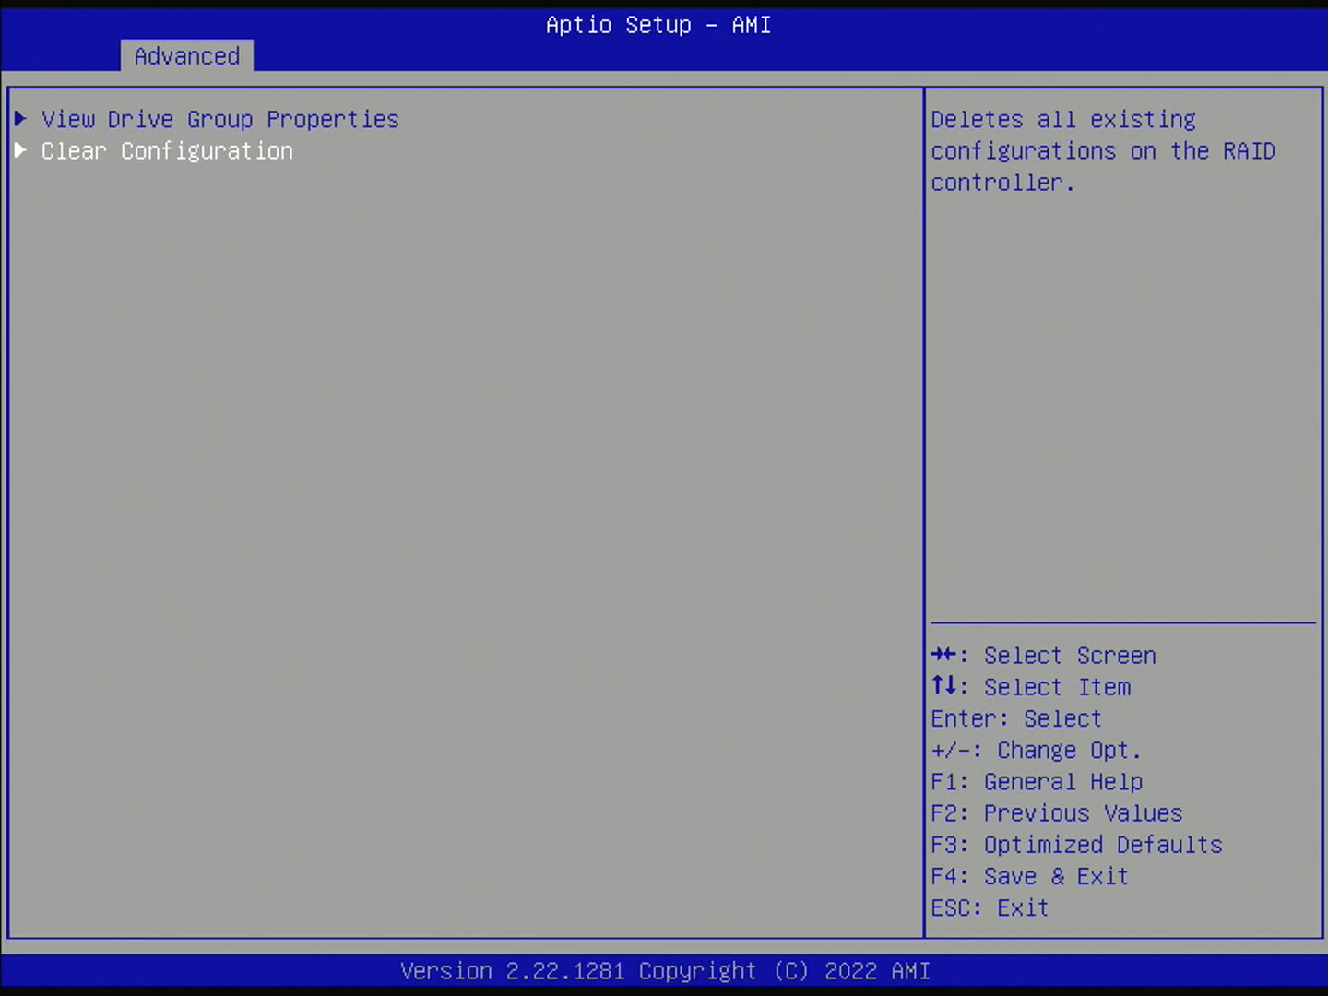Click the 'Select Item' key hint

pyautogui.click(x=1030, y=687)
